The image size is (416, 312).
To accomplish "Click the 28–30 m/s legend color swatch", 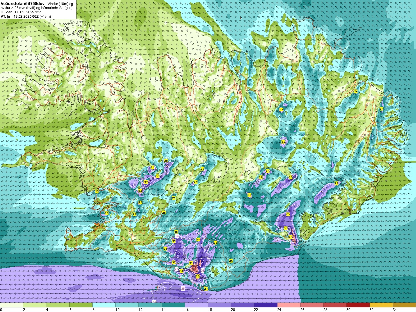I will 335,305.
